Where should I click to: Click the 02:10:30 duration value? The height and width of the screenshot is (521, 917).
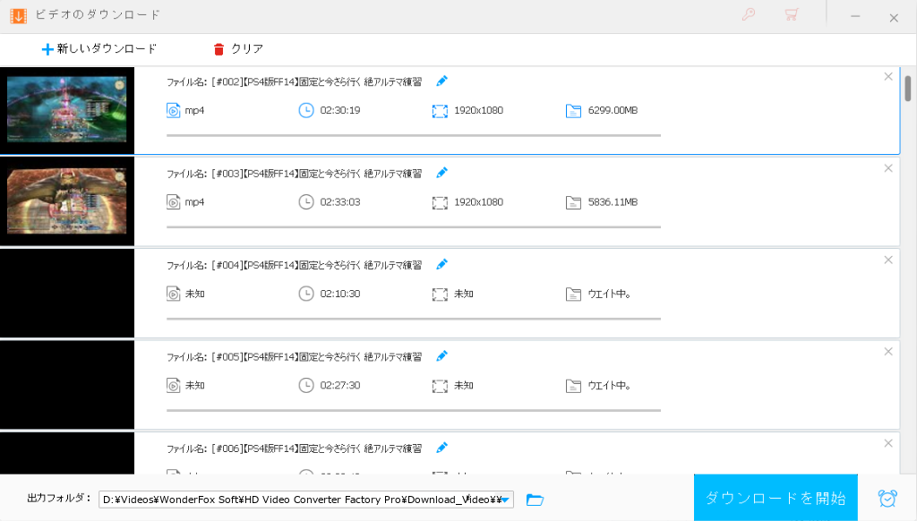click(340, 294)
